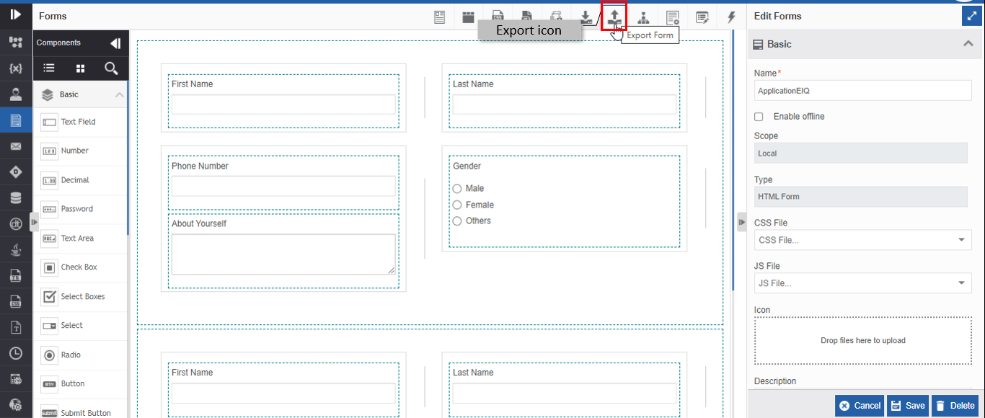The width and height of the screenshot is (985, 418).
Task: Click the window preview toolbar icon
Action: point(469,17)
